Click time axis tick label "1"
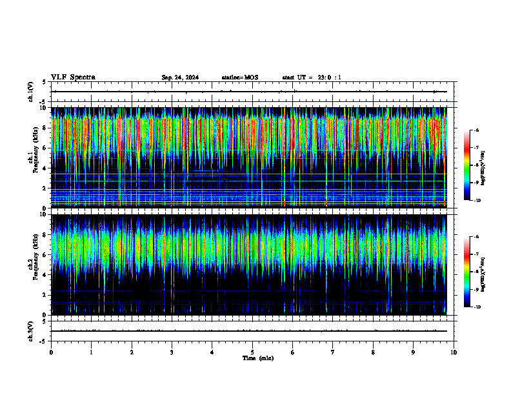511x395 pixels. pyautogui.click(x=91, y=352)
